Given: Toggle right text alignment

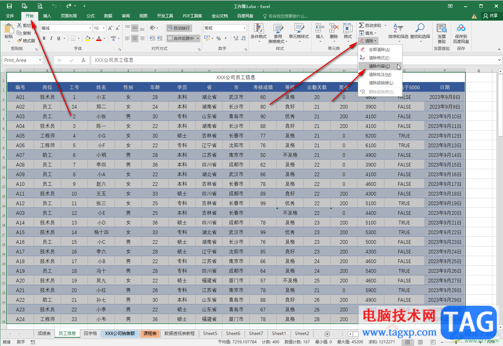Looking at the screenshot, I should (x=142, y=38).
